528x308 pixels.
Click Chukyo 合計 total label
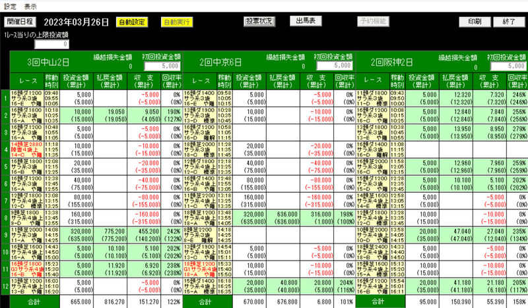208,302
